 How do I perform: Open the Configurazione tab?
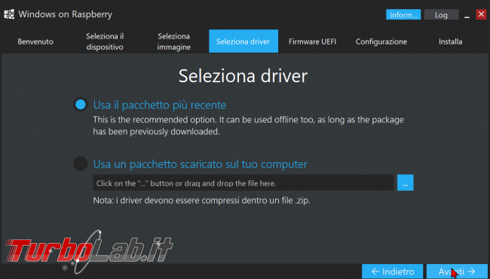381,41
